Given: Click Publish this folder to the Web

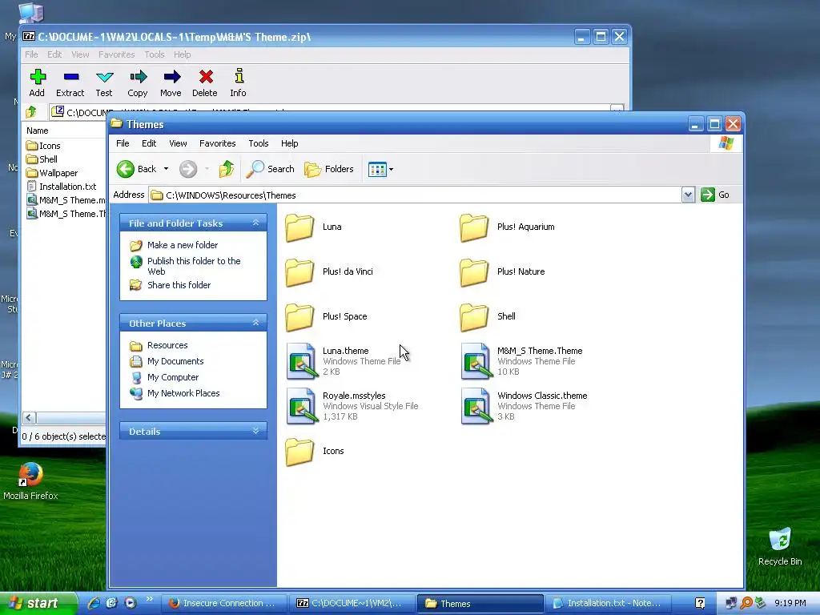Looking at the screenshot, I should click(x=194, y=266).
